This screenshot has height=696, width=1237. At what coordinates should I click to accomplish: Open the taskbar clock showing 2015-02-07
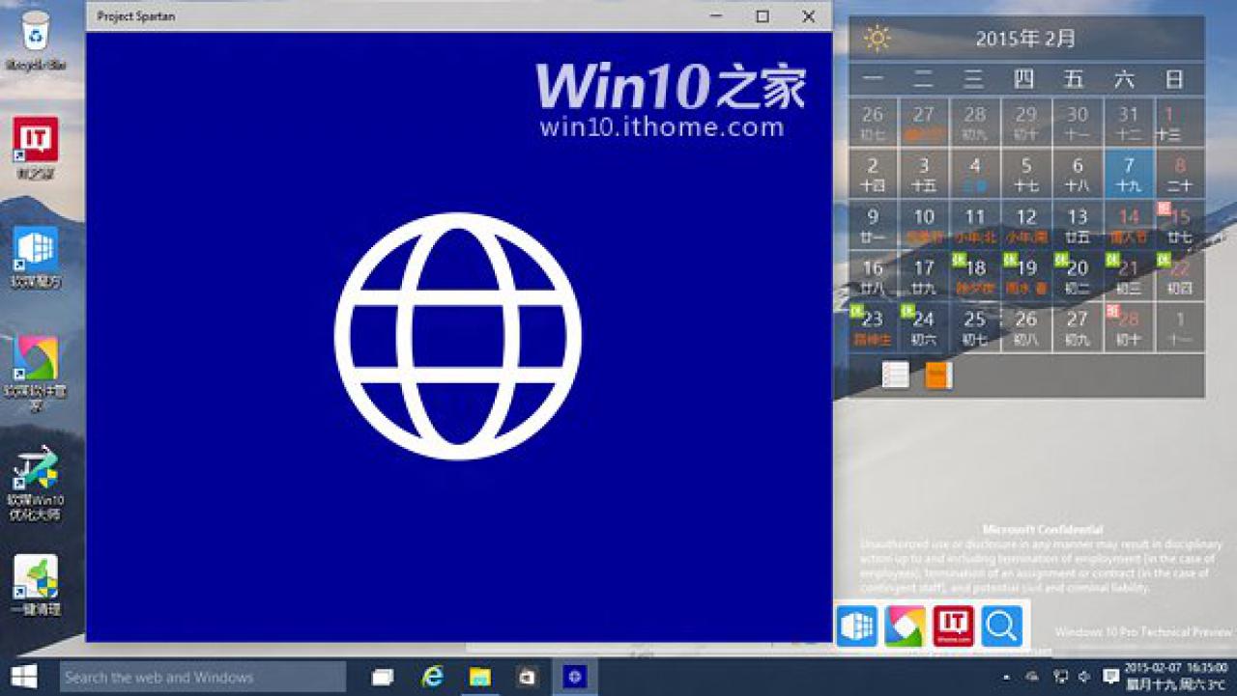tap(1176, 677)
